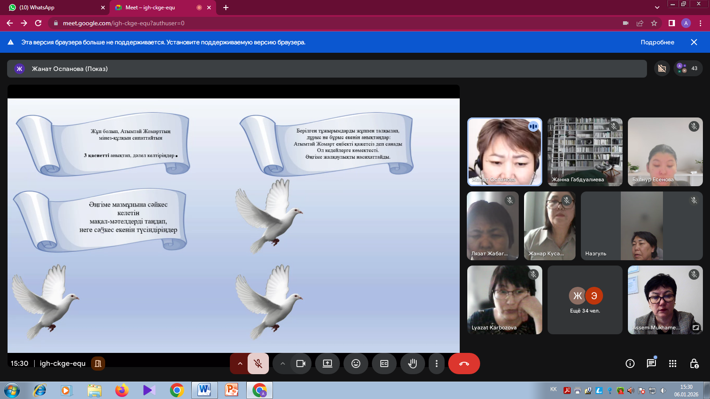Open the activities grid icon

coord(673,364)
